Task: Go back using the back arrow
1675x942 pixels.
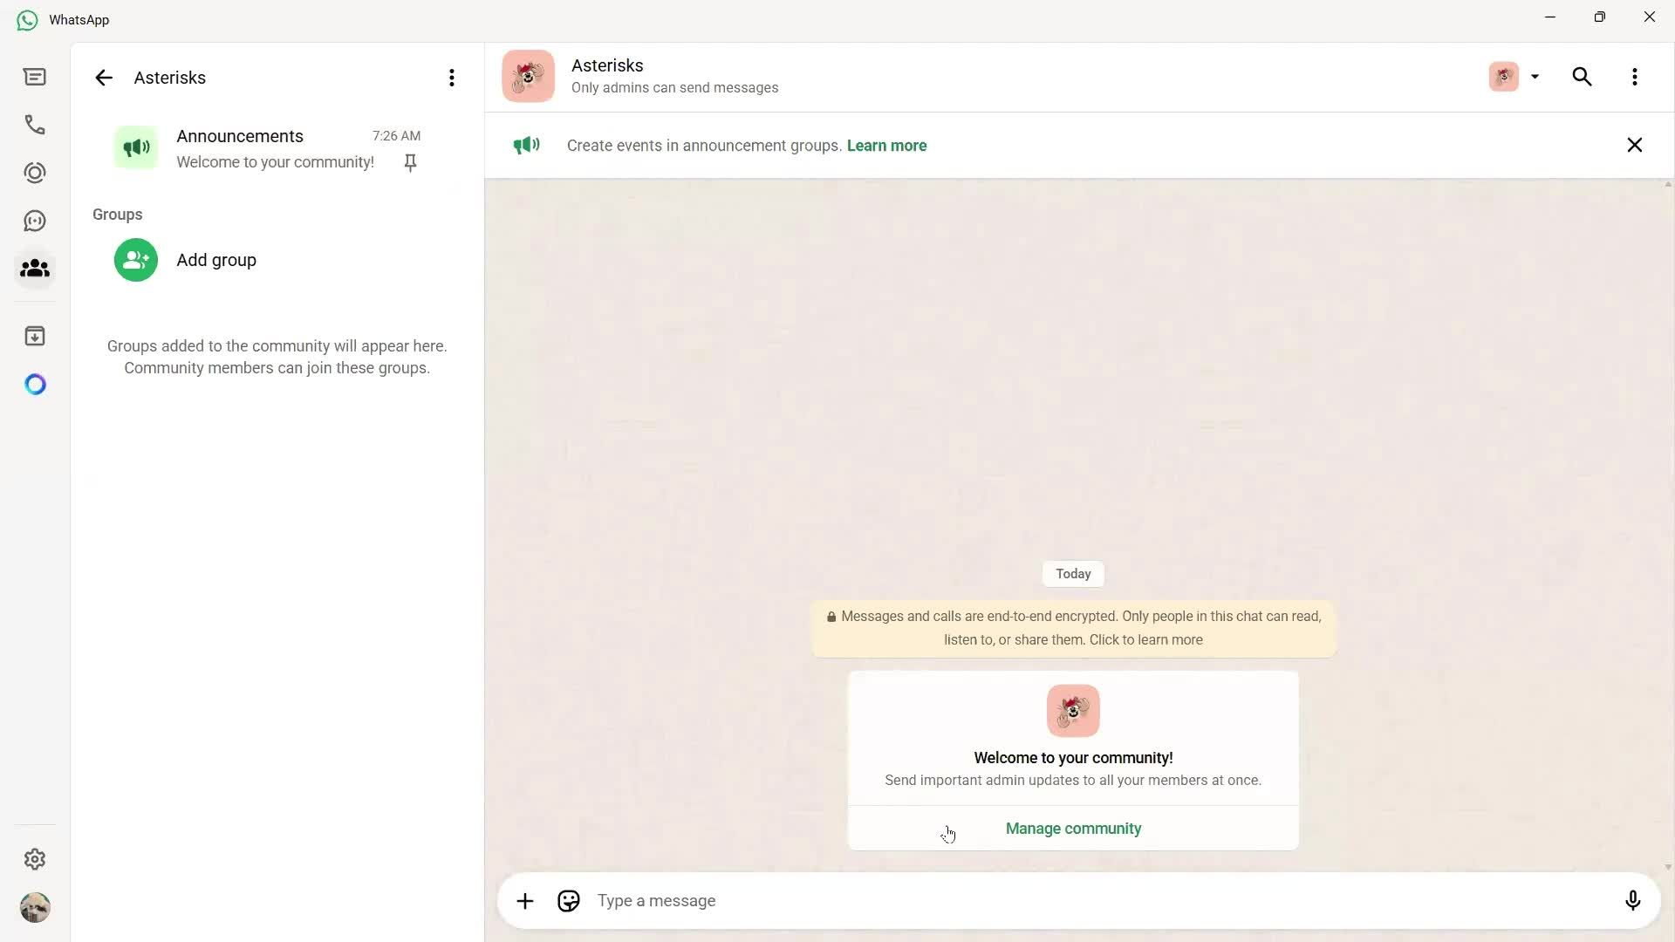Action: (x=103, y=77)
